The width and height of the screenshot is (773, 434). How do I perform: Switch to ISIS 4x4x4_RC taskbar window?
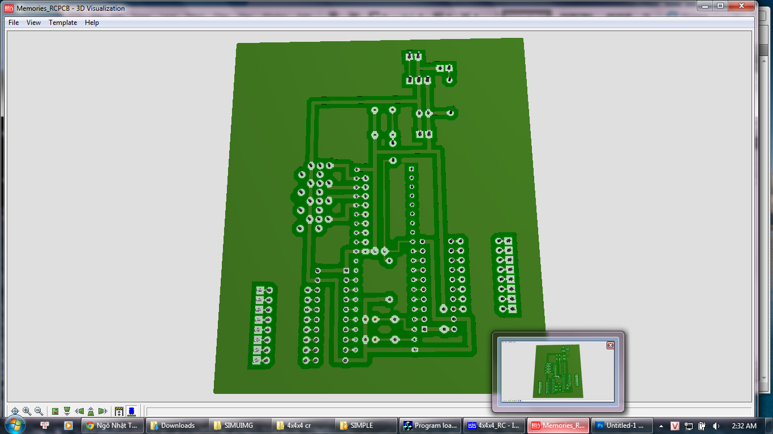tap(494, 426)
